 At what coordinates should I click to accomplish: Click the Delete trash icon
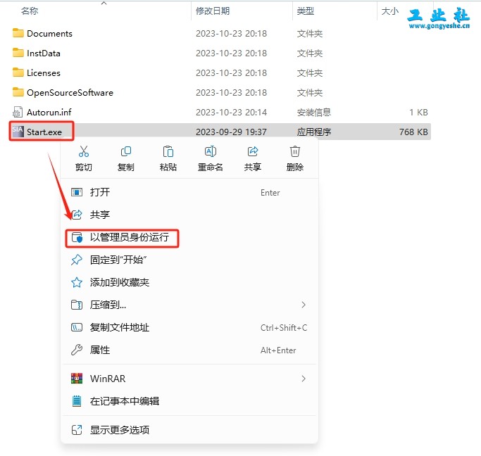(x=295, y=151)
